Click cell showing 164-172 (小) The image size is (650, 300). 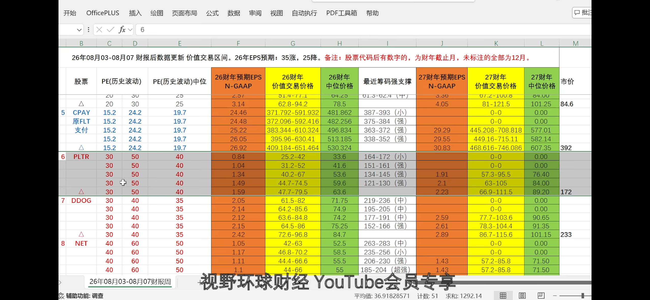[387, 157]
